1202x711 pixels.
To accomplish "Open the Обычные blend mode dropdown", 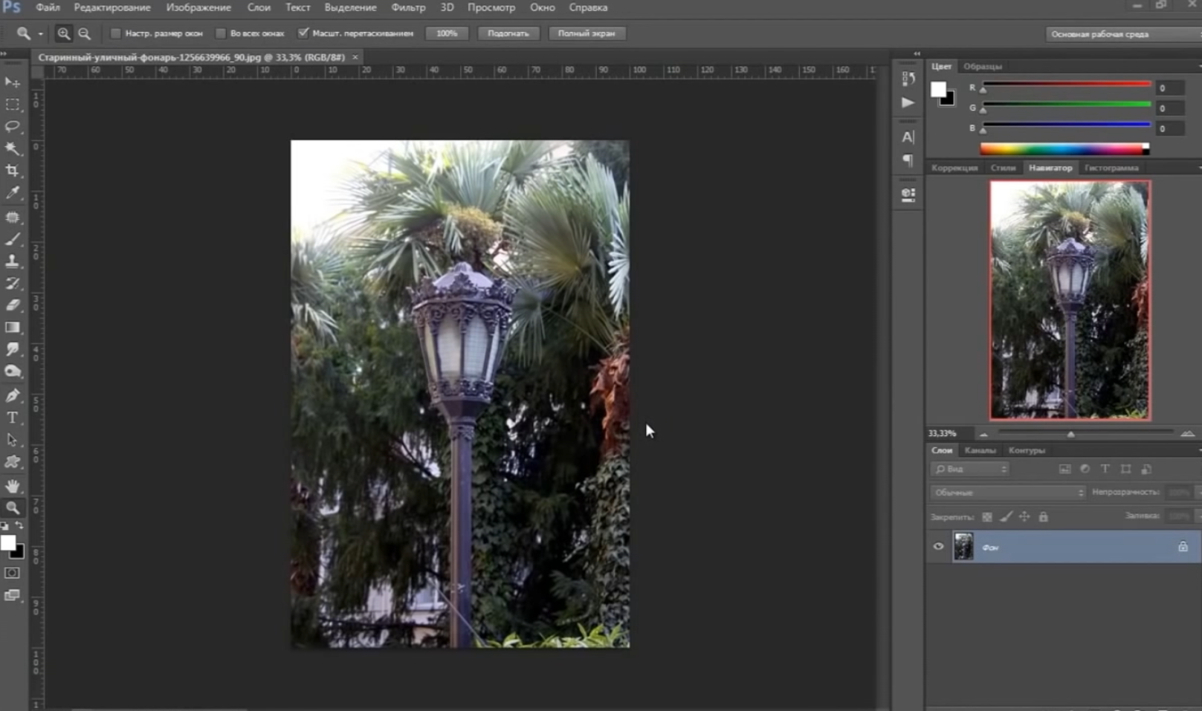I will [1007, 493].
